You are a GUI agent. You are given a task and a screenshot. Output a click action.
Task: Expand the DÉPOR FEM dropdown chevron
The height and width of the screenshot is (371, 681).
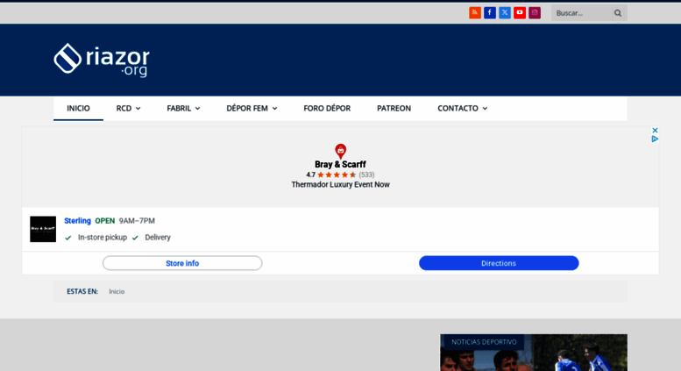click(274, 109)
